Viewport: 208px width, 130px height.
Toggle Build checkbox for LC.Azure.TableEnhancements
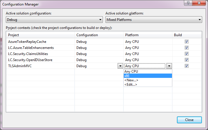[187, 47]
